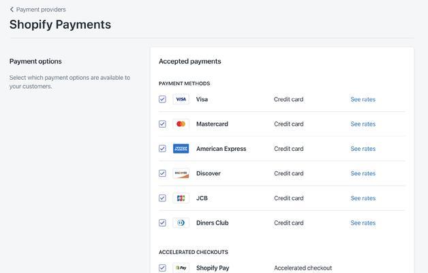Open See rates for JCB
This screenshot has height=273, width=428.
(363, 198)
